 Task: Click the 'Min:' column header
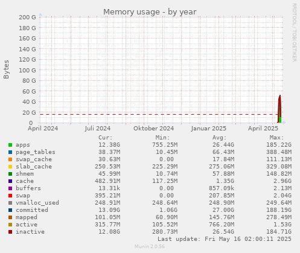(162, 138)
